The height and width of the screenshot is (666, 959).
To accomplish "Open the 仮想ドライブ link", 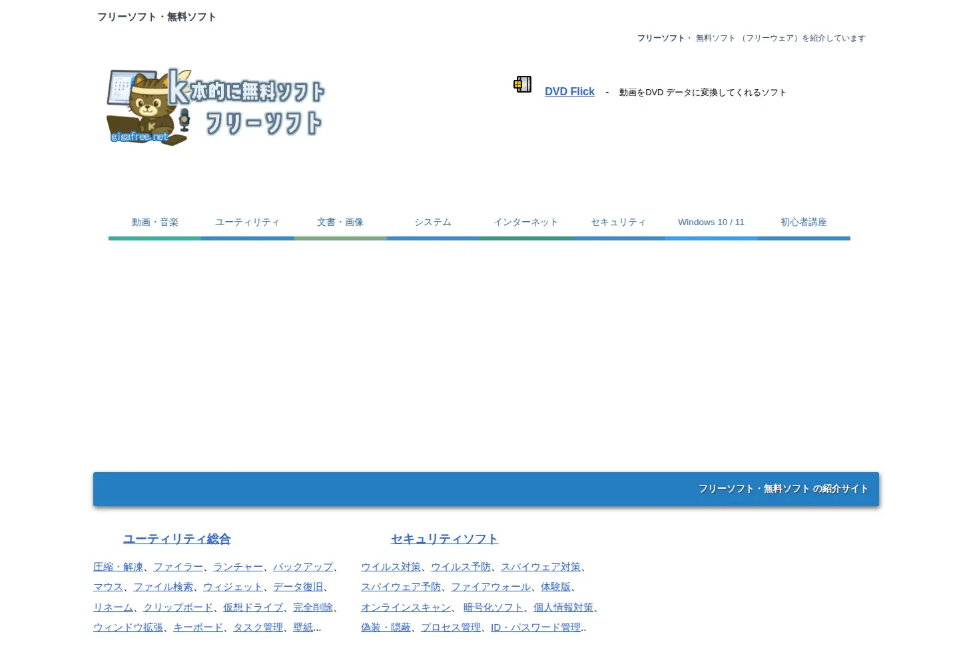I will (253, 607).
